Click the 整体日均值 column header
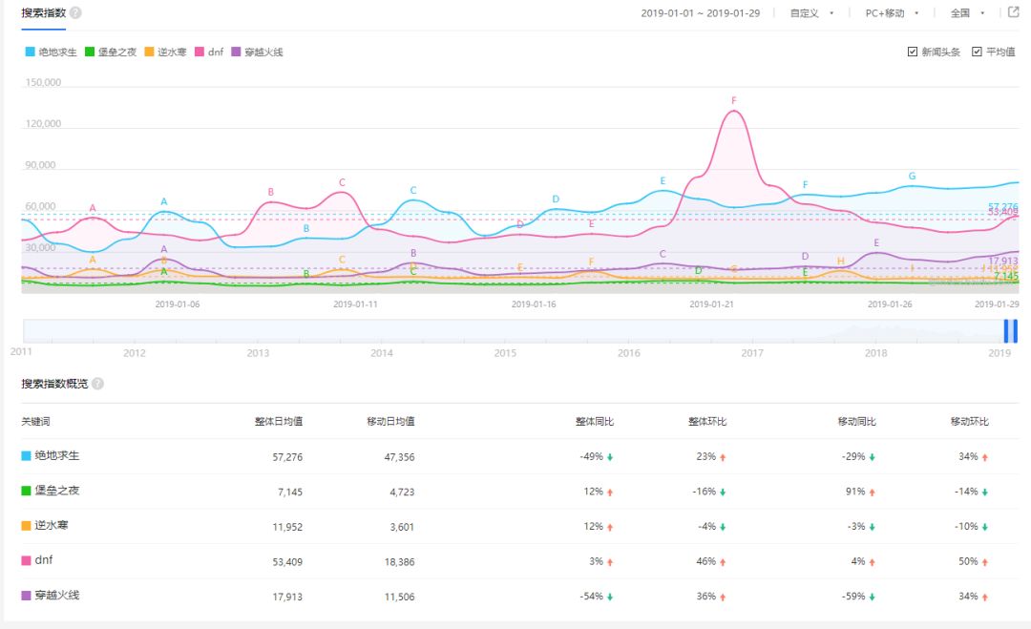Viewport: 1031px width, 629px height. pyautogui.click(x=279, y=421)
